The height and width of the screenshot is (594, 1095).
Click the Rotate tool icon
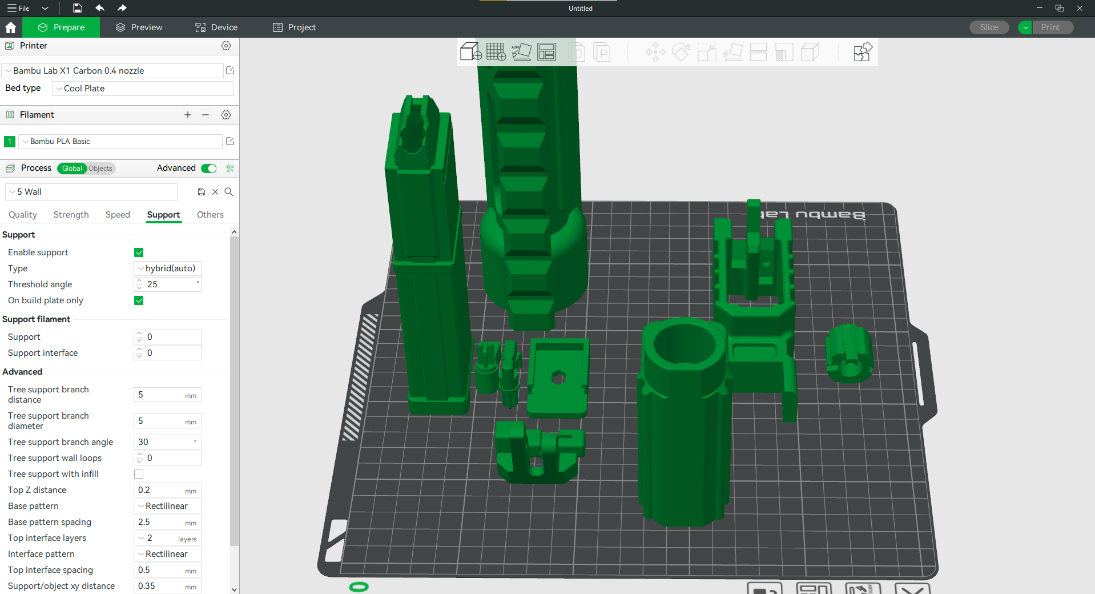point(681,52)
